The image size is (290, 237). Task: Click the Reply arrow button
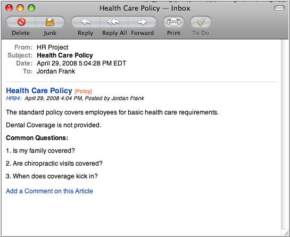(x=86, y=22)
